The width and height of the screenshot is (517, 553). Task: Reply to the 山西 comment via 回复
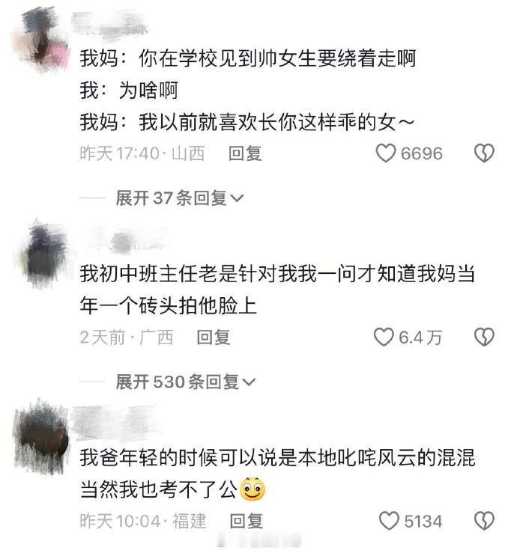(245, 153)
